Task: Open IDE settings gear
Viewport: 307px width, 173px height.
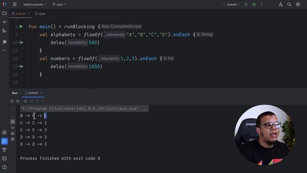Action: [298, 4]
